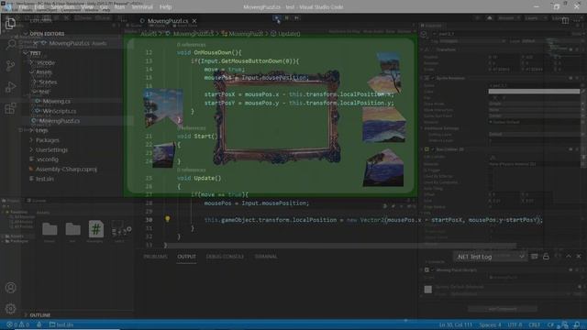Screen dimensions: 587x330
Task: Open Assembly-CSharp.csproj file
Action: [x=66, y=169]
